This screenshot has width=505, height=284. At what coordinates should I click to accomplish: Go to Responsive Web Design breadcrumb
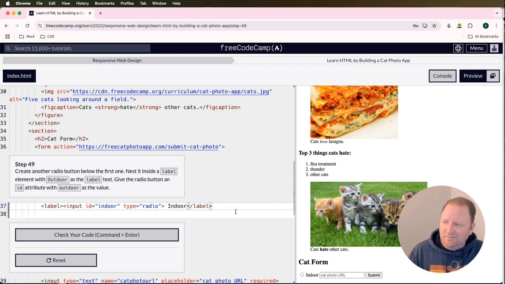tap(117, 60)
